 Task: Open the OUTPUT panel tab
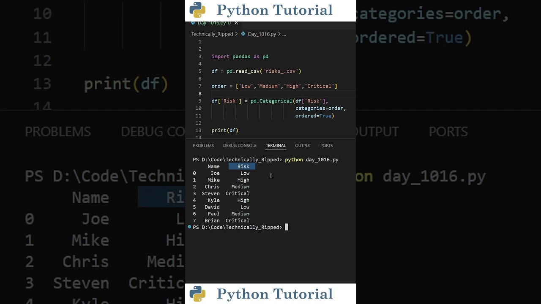click(x=303, y=145)
